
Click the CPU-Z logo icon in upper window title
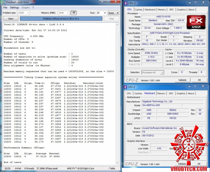pos(126,3)
